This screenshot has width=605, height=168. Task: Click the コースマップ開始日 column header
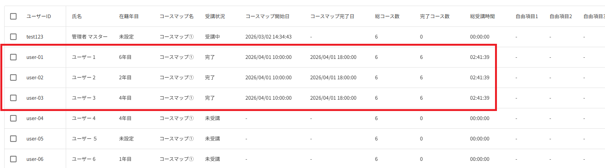coord(268,16)
